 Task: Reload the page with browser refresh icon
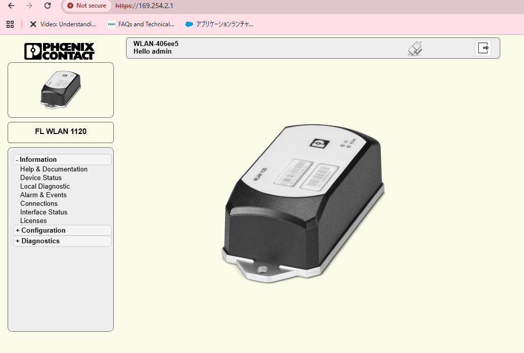click(48, 6)
